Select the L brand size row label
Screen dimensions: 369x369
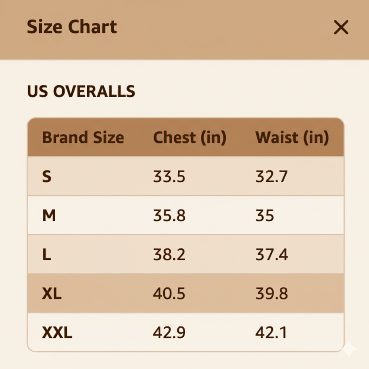pyautogui.click(x=46, y=255)
